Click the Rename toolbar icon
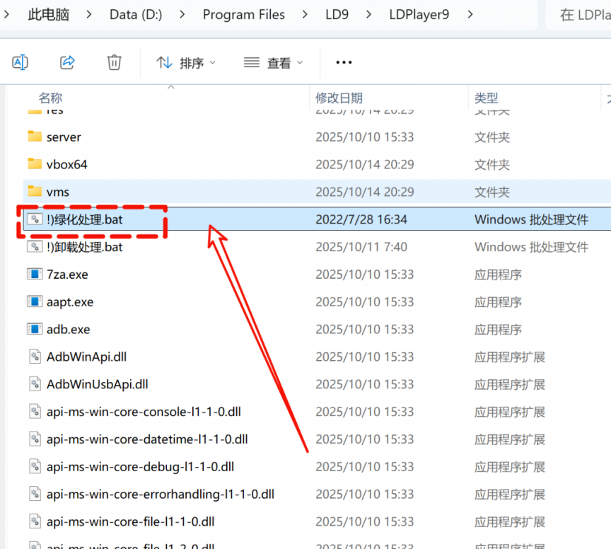This screenshot has width=611, height=549. [21, 62]
